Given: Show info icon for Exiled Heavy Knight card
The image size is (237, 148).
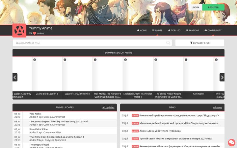Looking at the screenshot, I should [156, 60].
